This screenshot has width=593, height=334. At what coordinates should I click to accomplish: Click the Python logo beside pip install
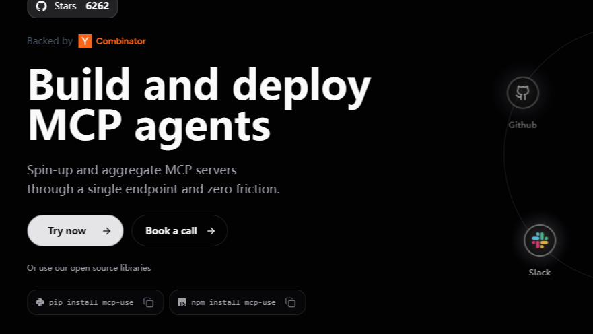(40, 302)
